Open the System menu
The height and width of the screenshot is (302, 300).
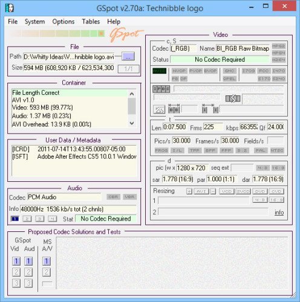point(34,21)
